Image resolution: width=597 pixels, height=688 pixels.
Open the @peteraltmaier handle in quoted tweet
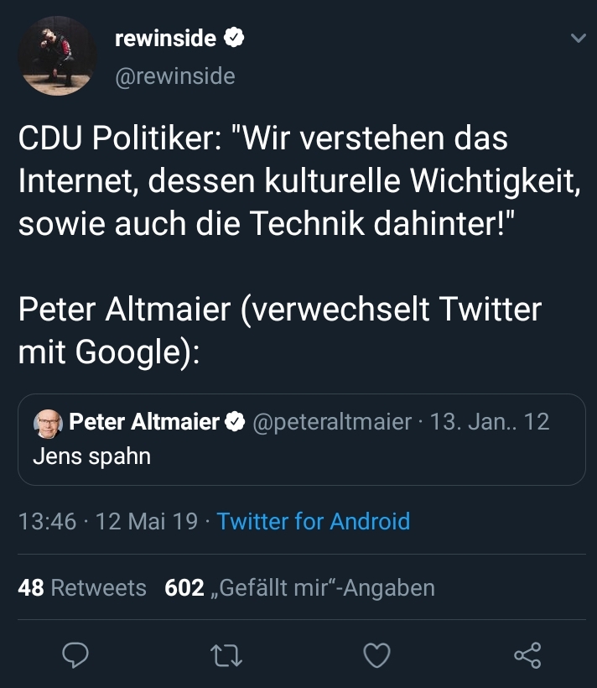coord(332,422)
